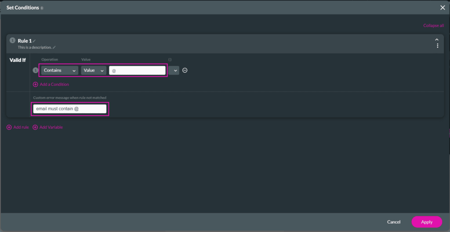Click Collapse all
Screen dimensions: 450x232
tap(433, 25)
